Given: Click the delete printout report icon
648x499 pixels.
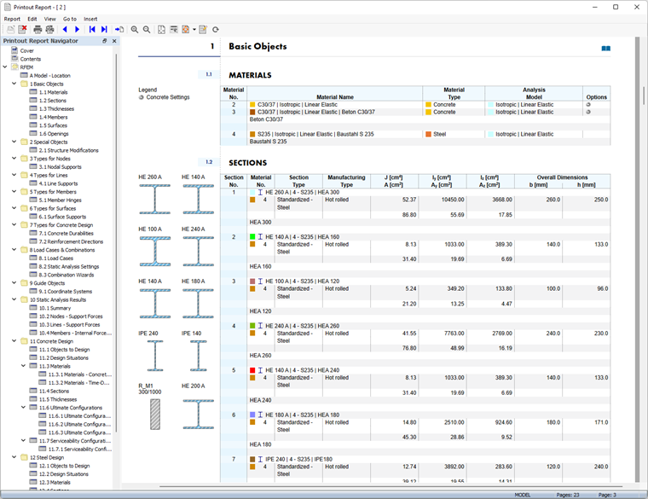Looking at the screenshot, I should (x=22, y=29).
